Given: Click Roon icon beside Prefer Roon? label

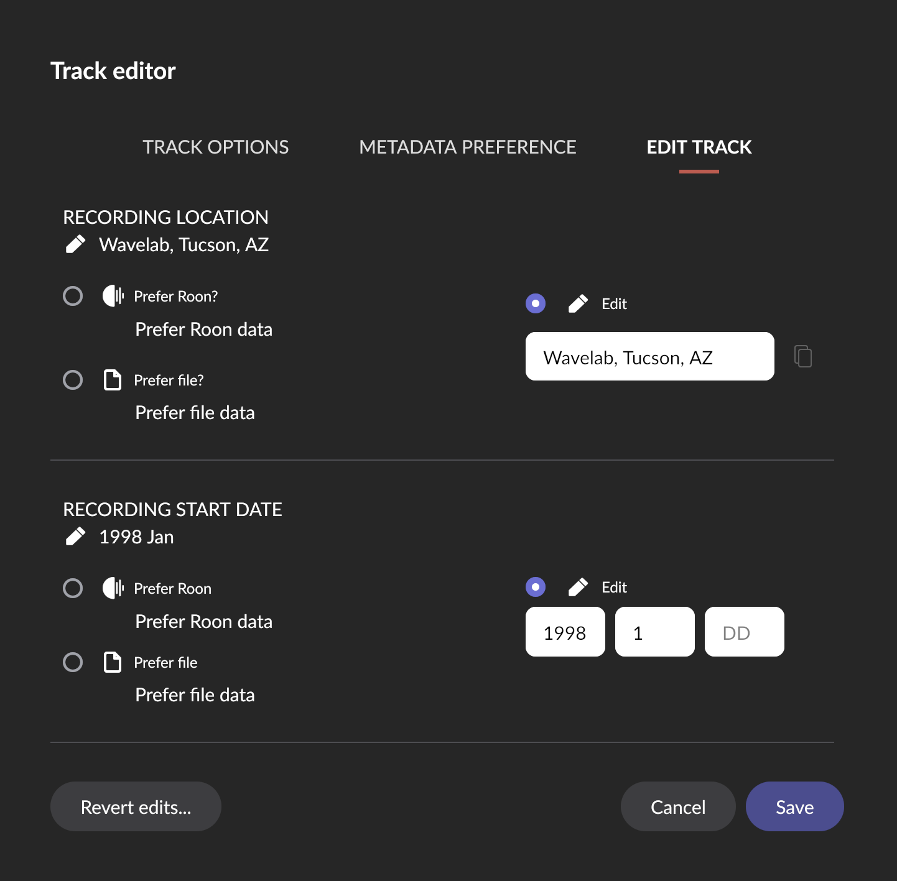Looking at the screenshot, I should click(x=113, y=296).
